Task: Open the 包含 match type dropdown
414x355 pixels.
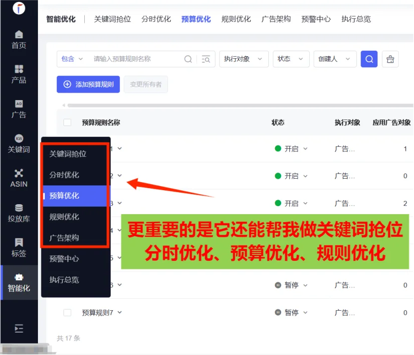Action: click(72, 59)
